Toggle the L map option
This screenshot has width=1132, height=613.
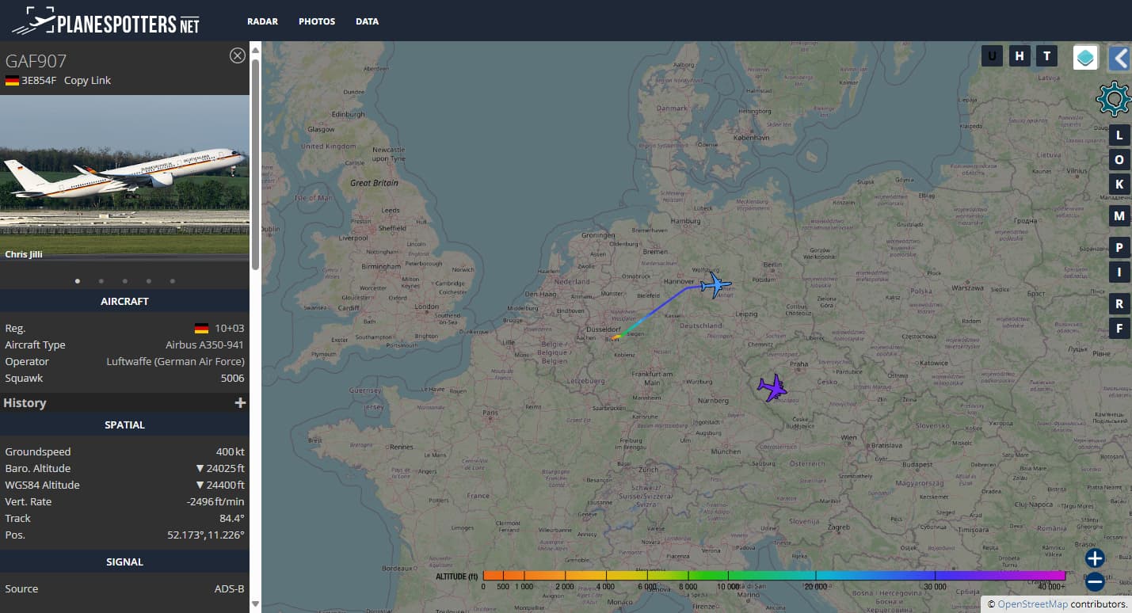(x=1119, y=135)
